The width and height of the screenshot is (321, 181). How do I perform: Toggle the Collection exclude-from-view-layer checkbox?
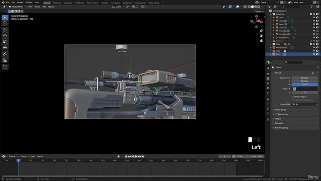pyautogui.click(x=311, y=14)
